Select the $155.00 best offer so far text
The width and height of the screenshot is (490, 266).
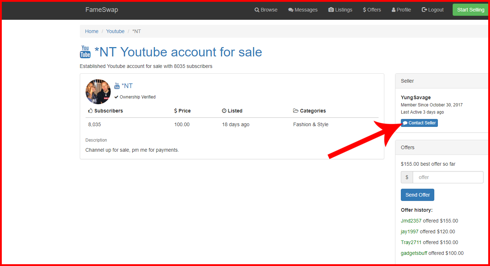[x=428, y=164]
